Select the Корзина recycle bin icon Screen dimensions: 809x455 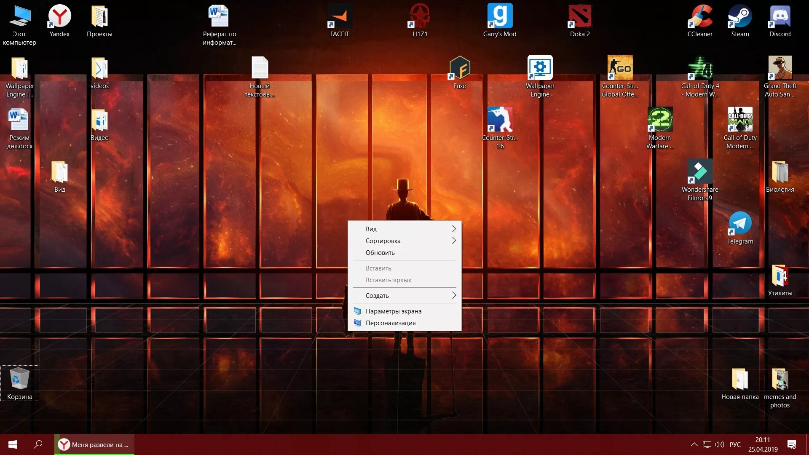(19, 383)
